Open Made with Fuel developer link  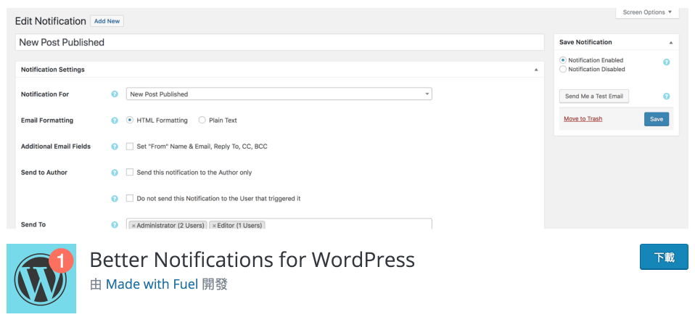click(152, 284)
